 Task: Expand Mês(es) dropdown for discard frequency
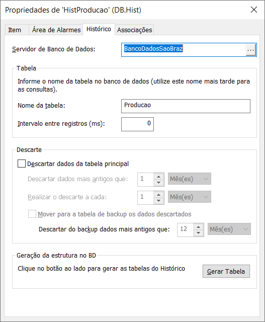190,197
